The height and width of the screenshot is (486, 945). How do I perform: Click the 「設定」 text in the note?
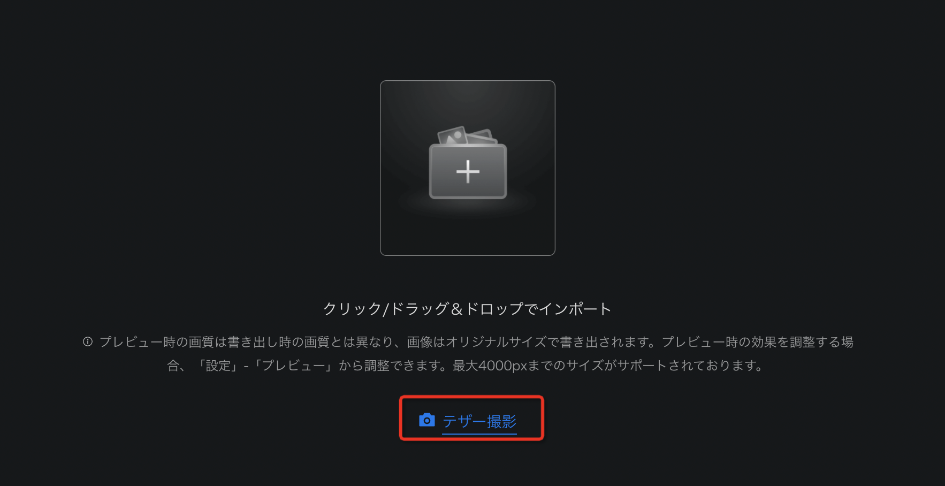218,366
